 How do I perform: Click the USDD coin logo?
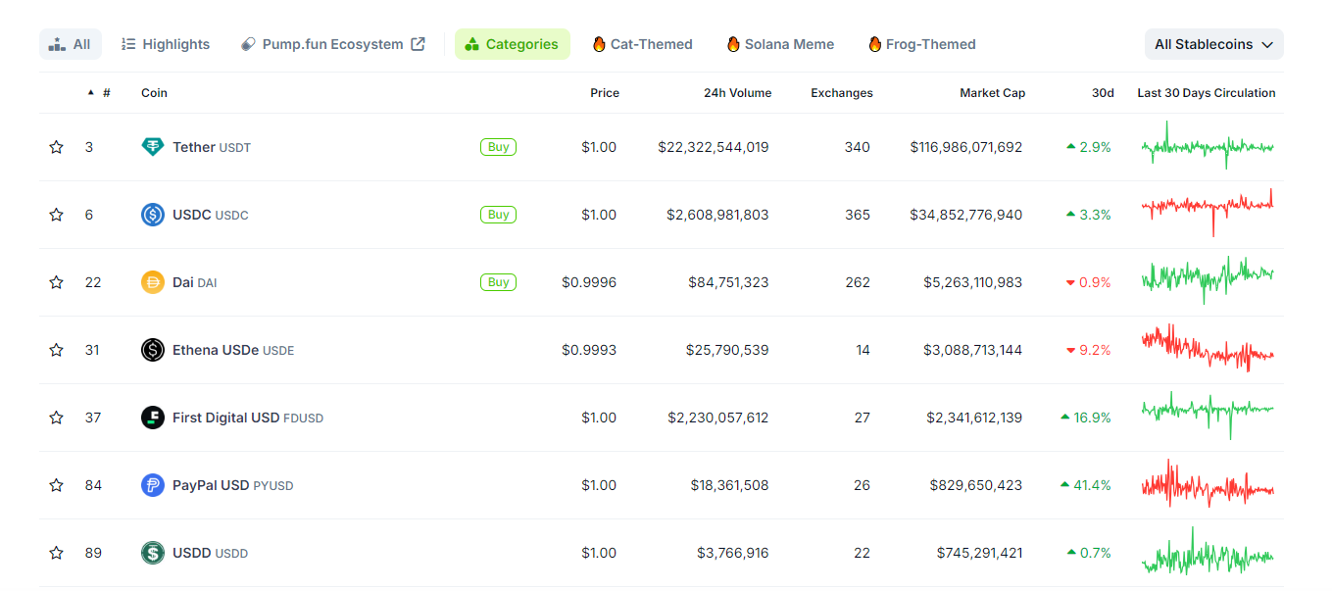click(153, 553)
